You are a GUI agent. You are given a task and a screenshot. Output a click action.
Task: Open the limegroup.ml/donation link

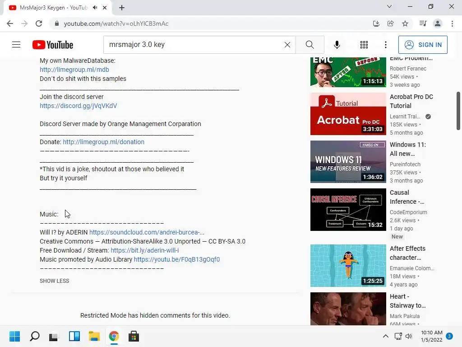click(103, 142)
